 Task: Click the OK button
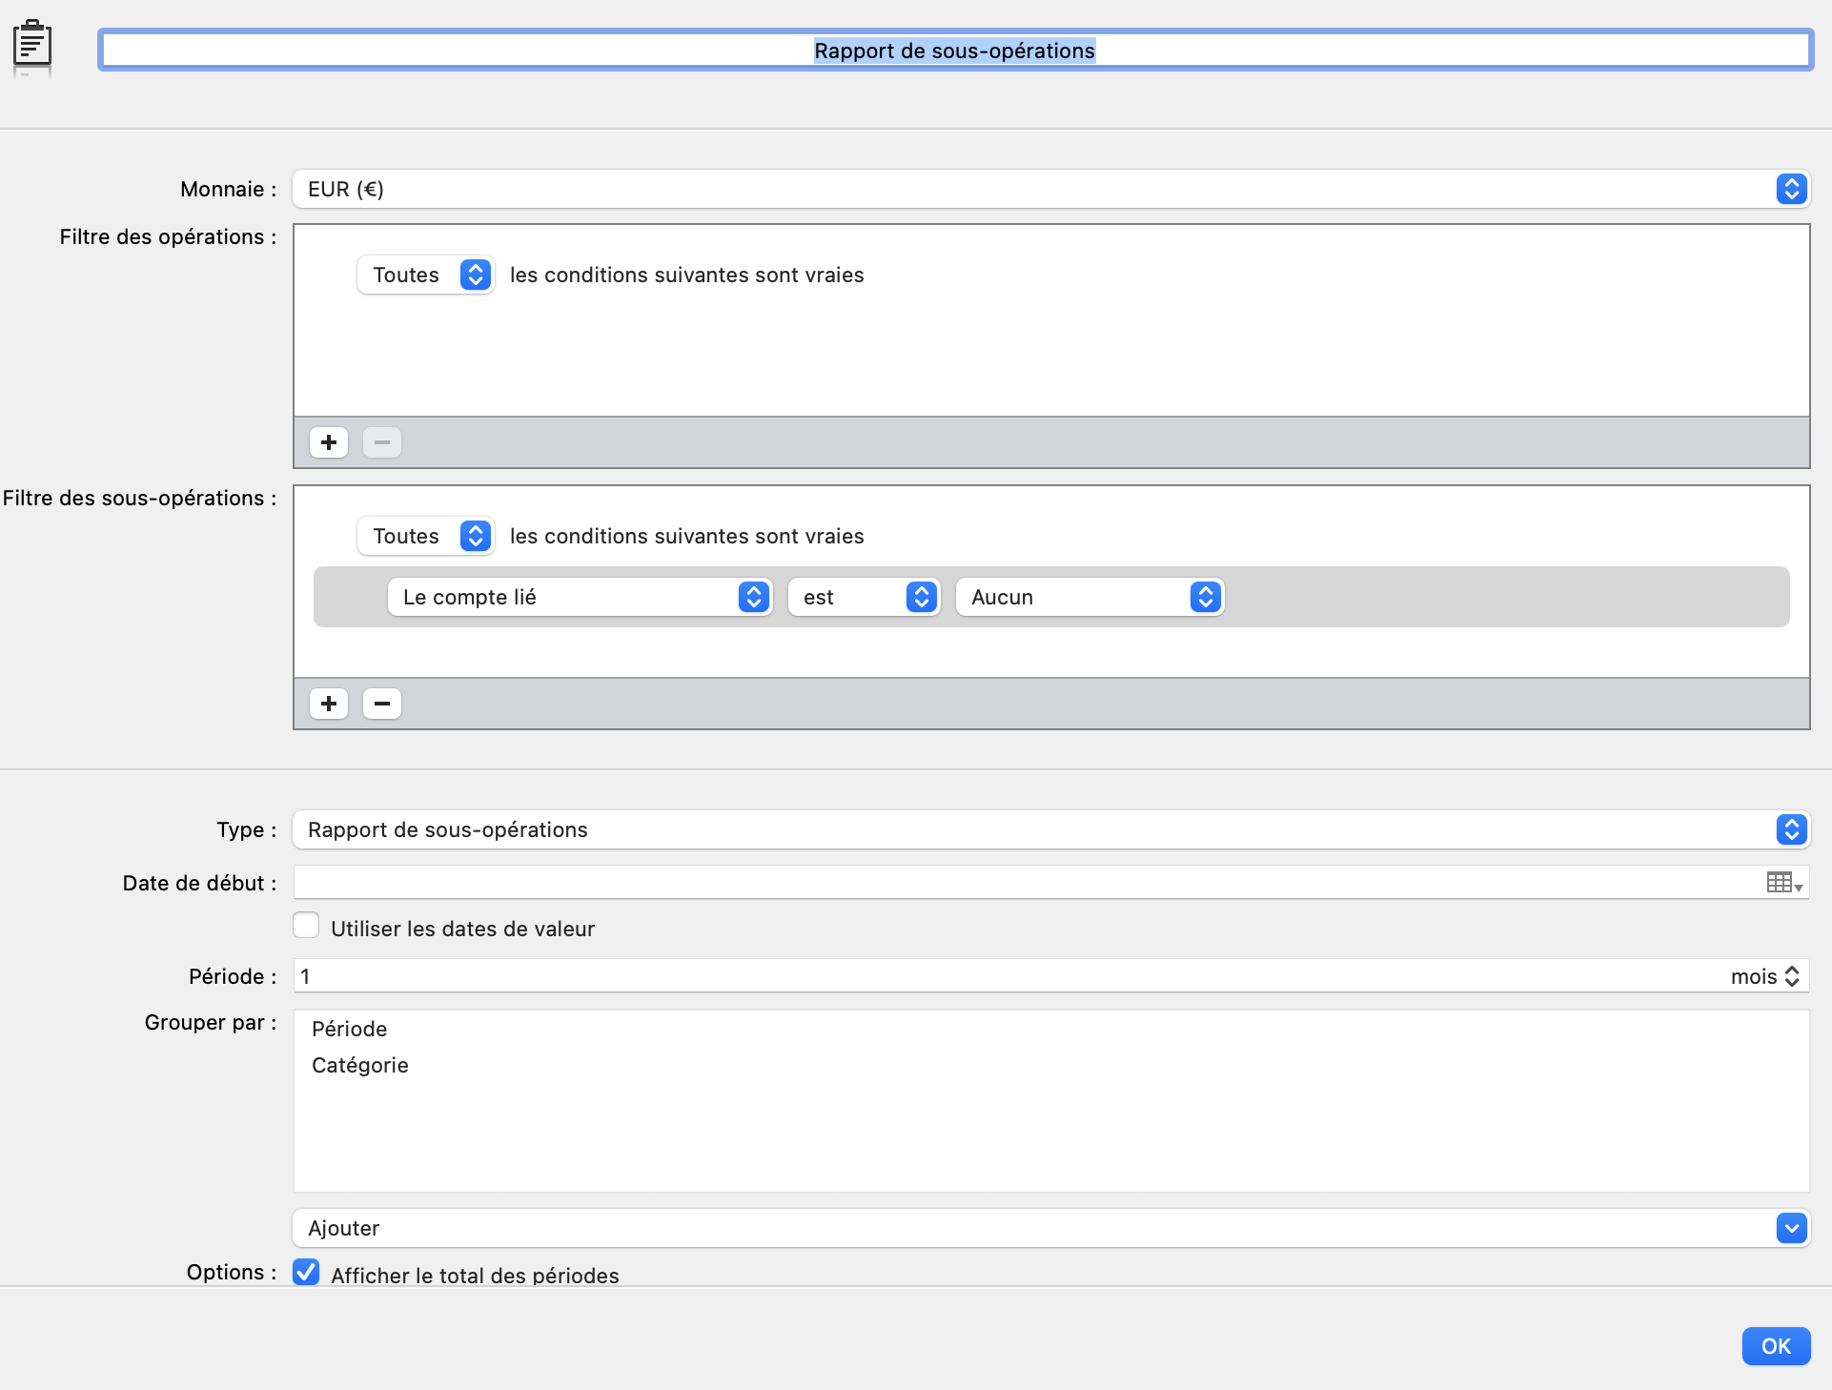(1775, 1346)
